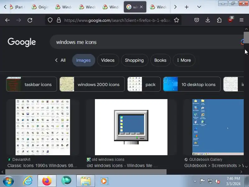Click the muted volume tray icon
The width and height of the screenshot is (249, 187).
pos(217,181)
